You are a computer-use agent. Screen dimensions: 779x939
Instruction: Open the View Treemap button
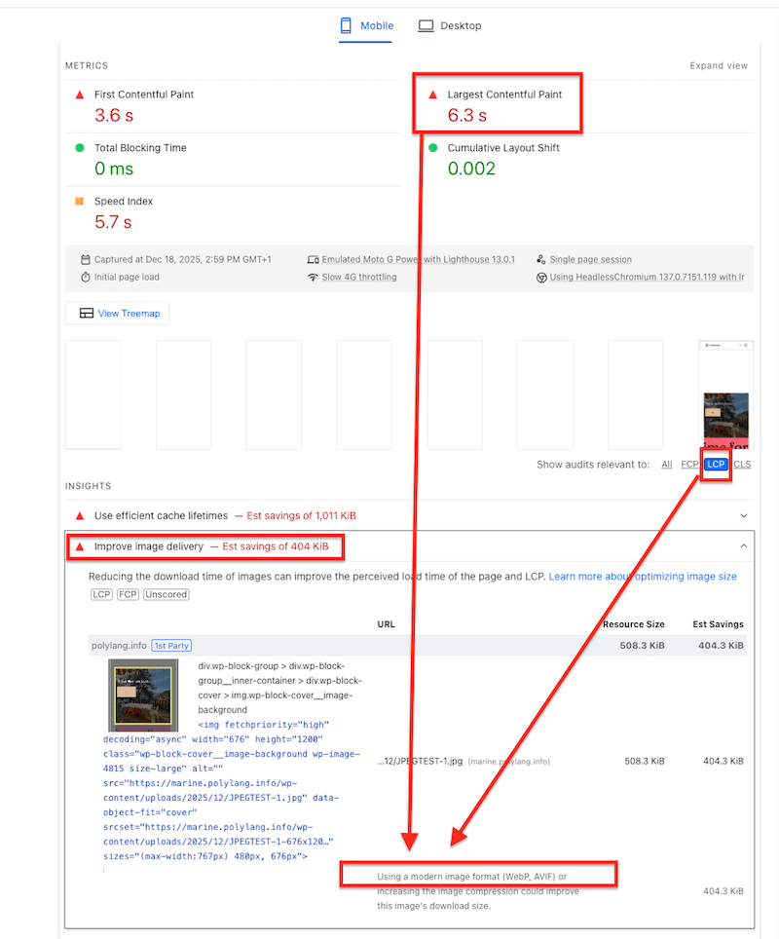point(117,313)
